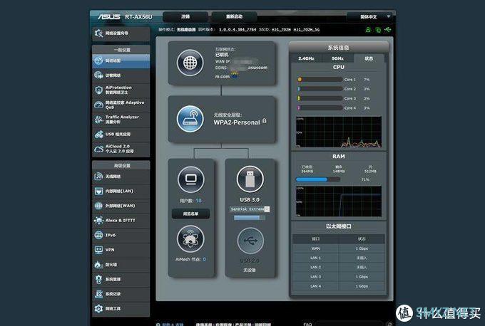Open the 简体中文 language dropdown
Screen dimensions: 485x326
[x=370, y=17]
